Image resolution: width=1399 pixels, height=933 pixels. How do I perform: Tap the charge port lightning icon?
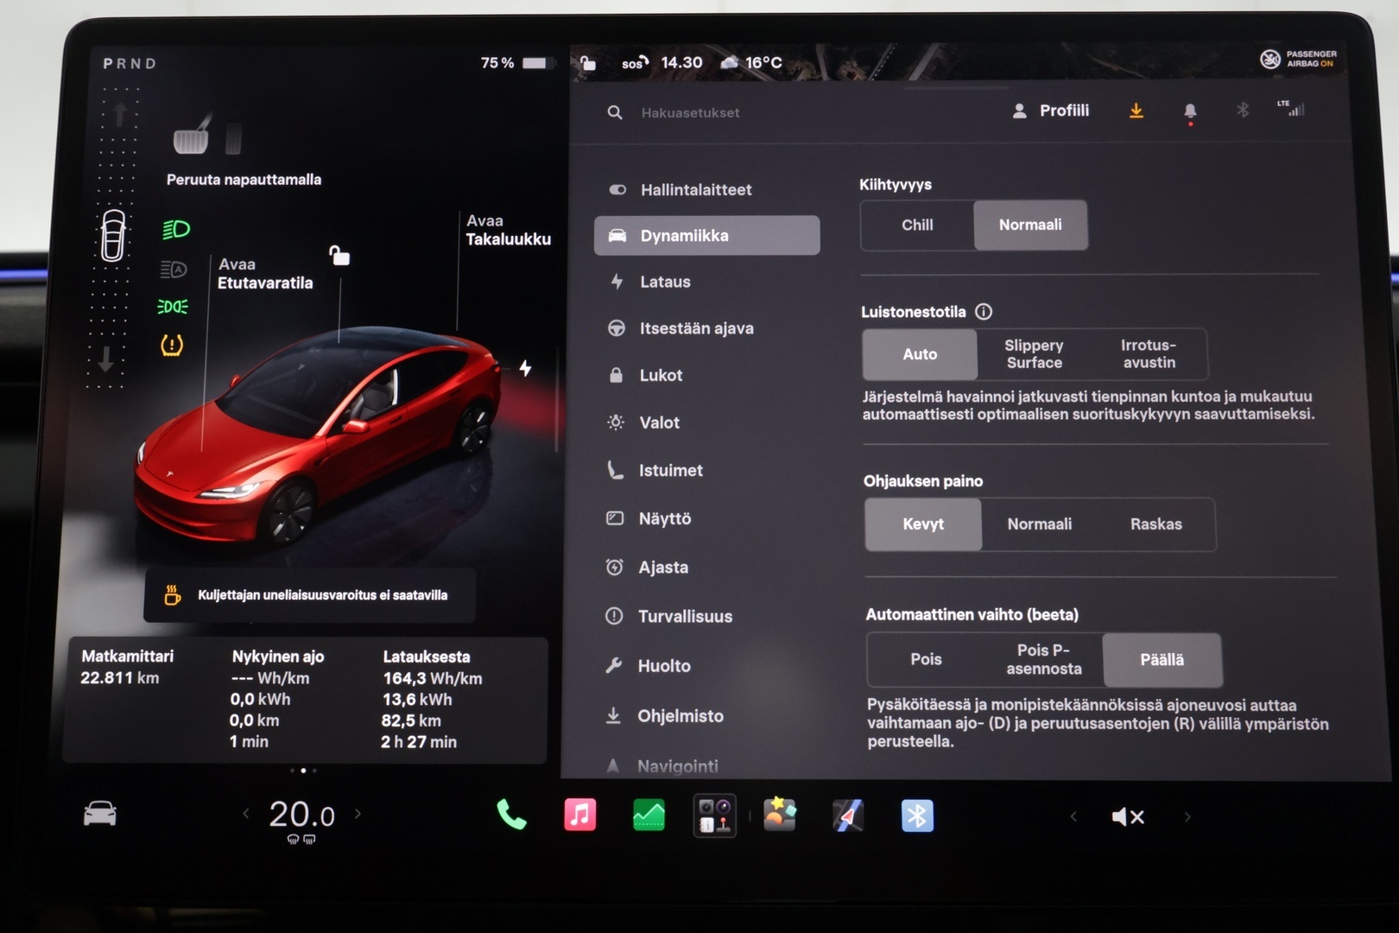525,368
